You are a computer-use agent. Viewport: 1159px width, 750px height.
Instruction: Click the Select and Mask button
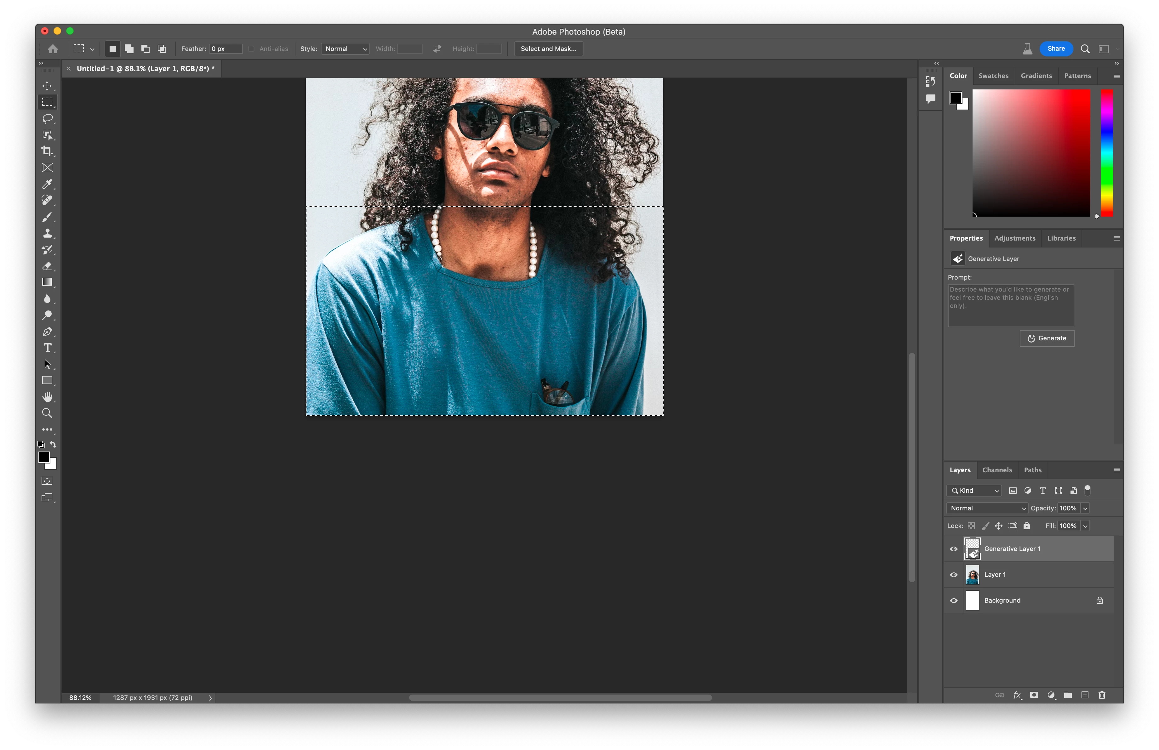(548, 49)
